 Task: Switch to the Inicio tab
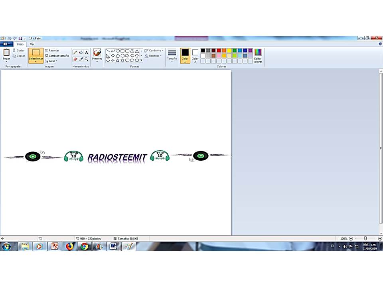click(20, 44)
